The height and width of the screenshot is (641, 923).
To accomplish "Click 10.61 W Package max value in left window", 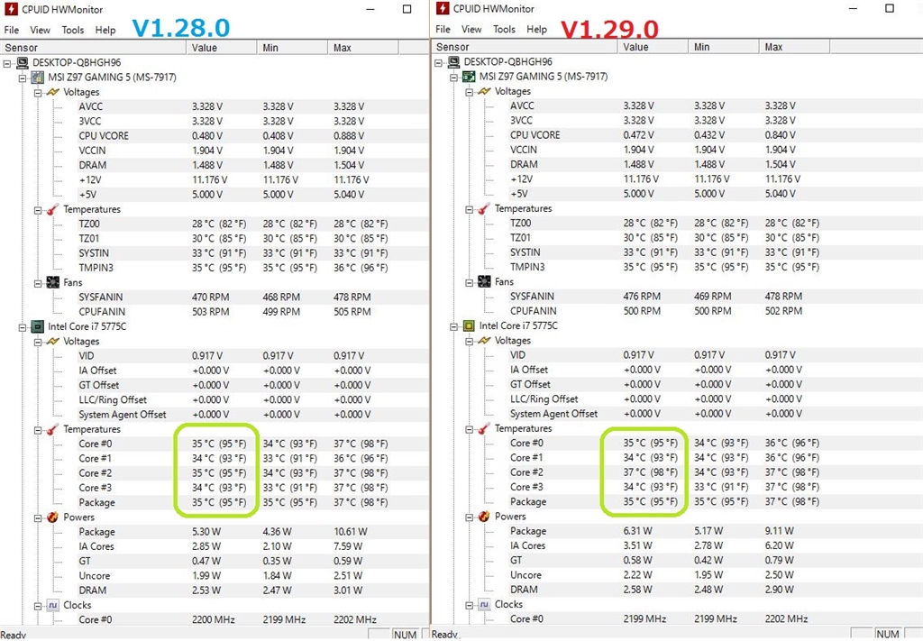I will coord(351,532).
